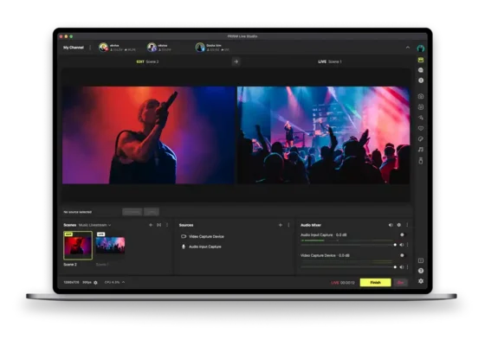
Task: Click the yellow Finish button
Action: point(375,282)
